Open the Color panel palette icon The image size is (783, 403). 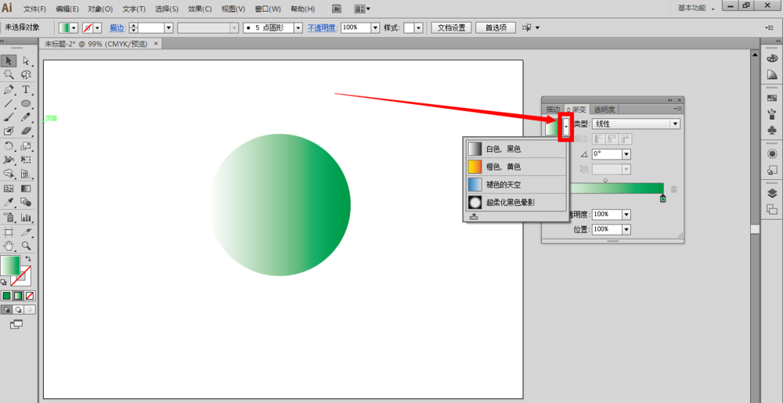(x=772, y=59)
